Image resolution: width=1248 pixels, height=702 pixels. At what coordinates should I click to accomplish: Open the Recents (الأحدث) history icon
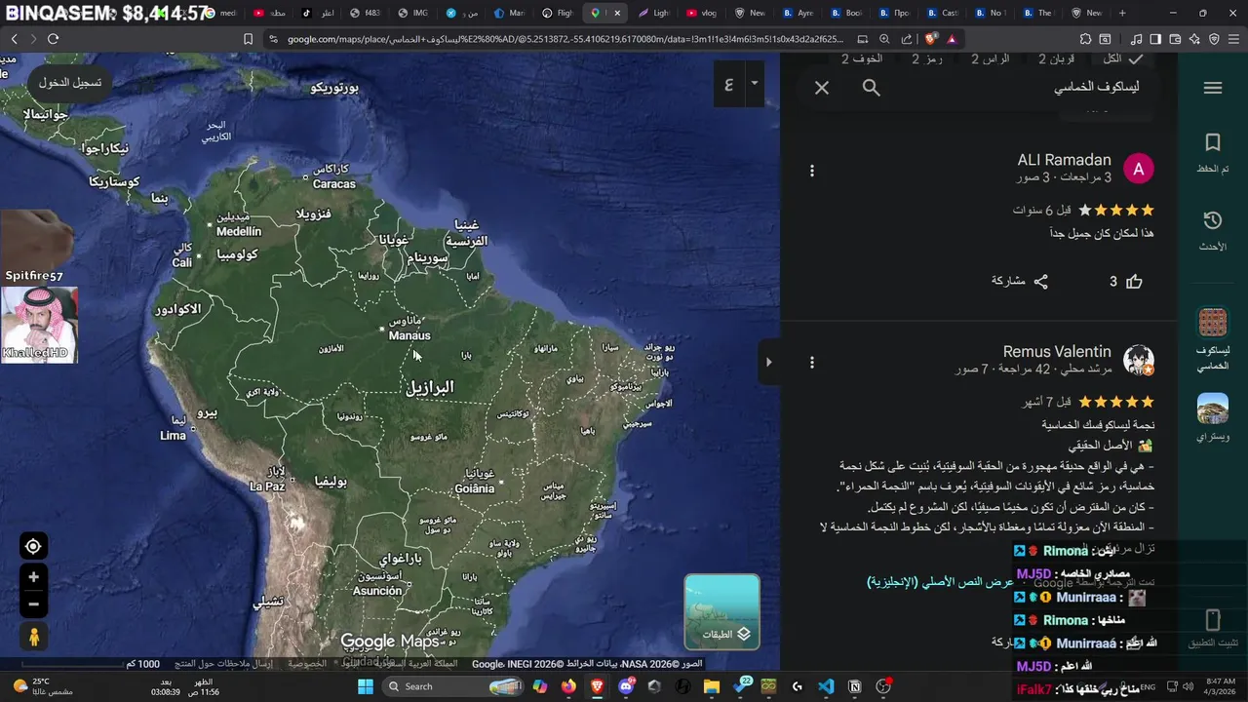click(x=1213, y=231)
